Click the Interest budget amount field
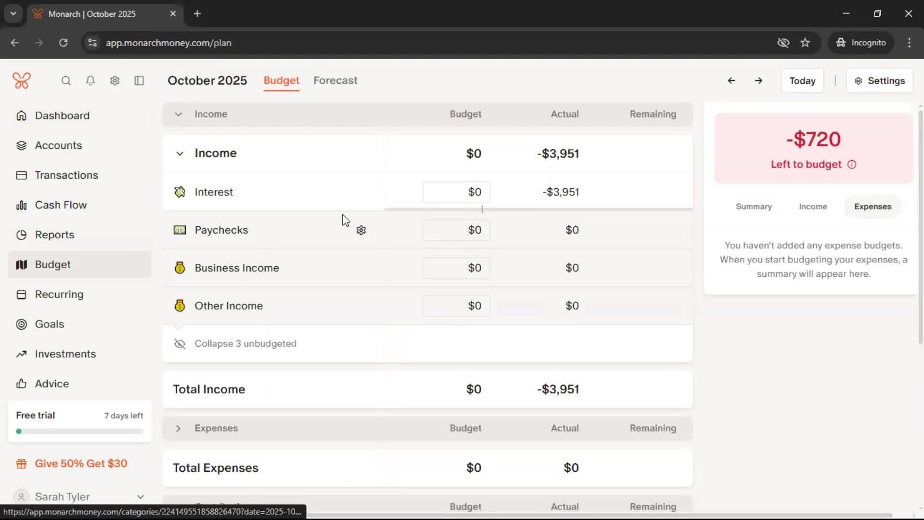Viewport: 924px width, 520px height. pyautogui.click(x=456, y=192)
